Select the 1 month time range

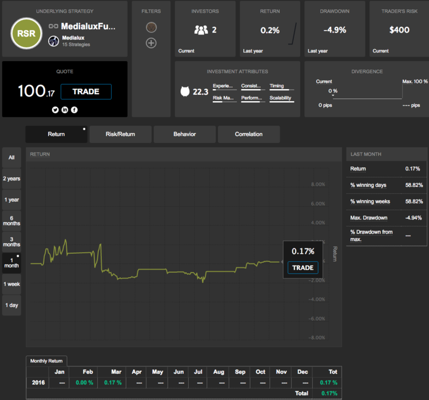[11, 262]
